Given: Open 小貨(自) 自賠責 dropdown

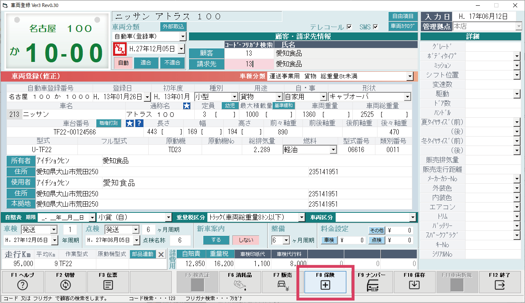Looking at the screenshot, I should [168, 217].
